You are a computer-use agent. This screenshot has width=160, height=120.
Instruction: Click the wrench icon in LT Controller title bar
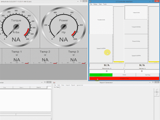(90, 1)
